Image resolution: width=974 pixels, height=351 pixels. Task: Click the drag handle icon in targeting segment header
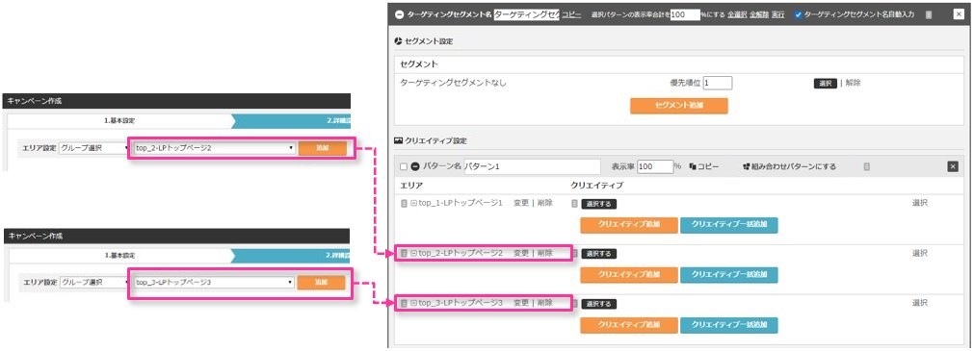click(x=928, y=14)
